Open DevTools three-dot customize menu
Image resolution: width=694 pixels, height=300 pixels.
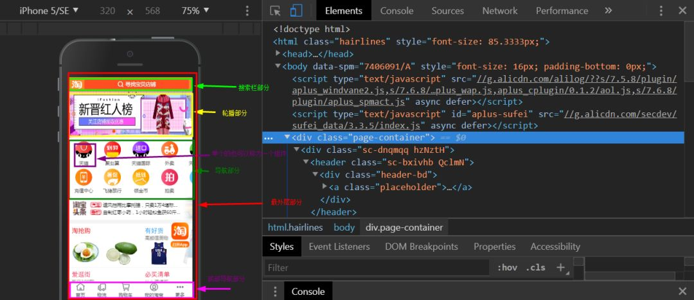(661, 11)
